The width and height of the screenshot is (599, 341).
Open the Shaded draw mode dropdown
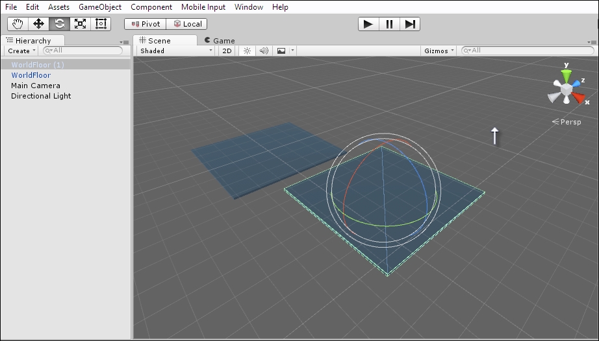click(176, 51)
